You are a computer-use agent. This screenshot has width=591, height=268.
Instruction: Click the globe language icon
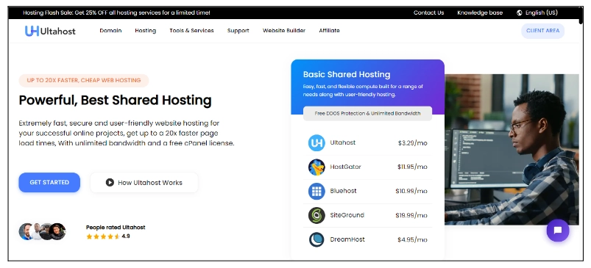click(x=520, y=12)
